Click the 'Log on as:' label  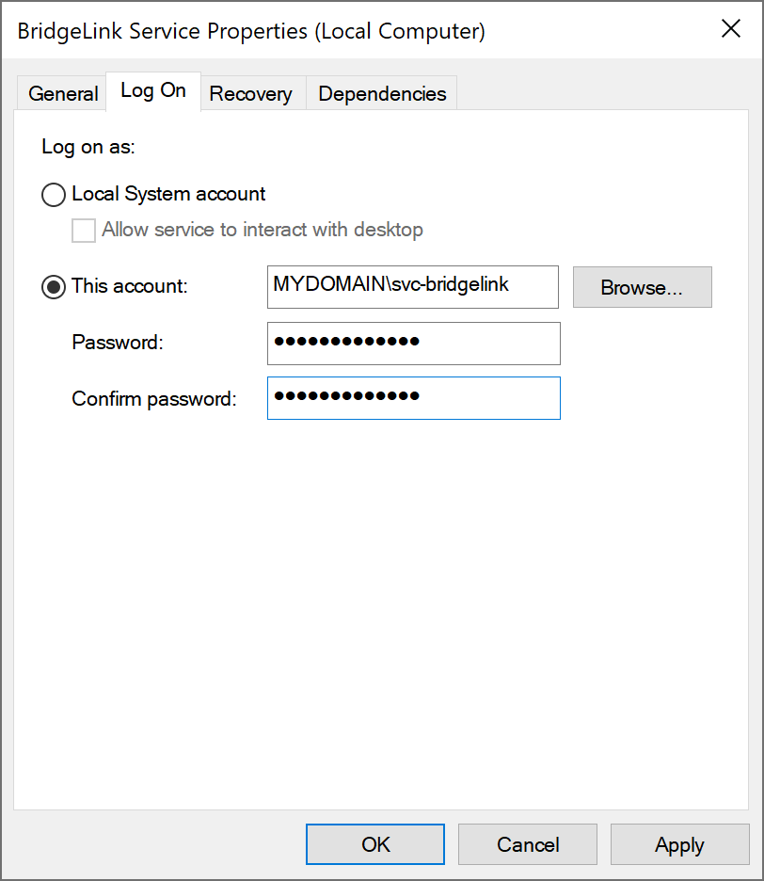tap(88, 147)
